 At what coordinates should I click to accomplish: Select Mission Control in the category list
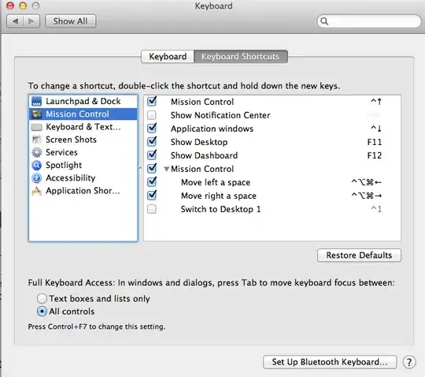tap(83, 114)
